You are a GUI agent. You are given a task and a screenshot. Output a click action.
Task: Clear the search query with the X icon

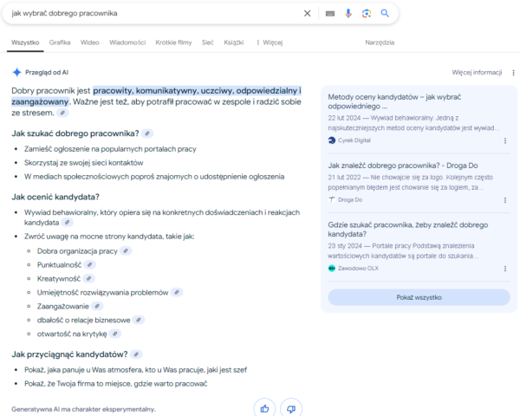(308, 13)
